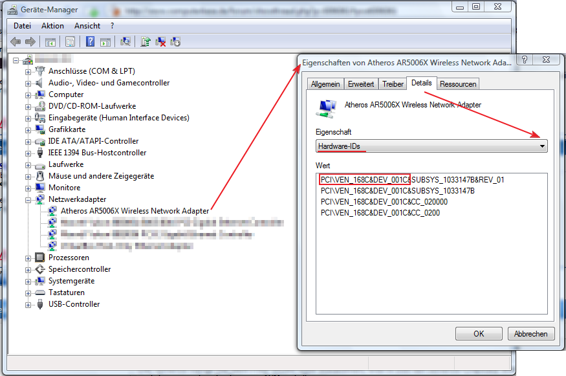Click the OK button

coord(479,334)
